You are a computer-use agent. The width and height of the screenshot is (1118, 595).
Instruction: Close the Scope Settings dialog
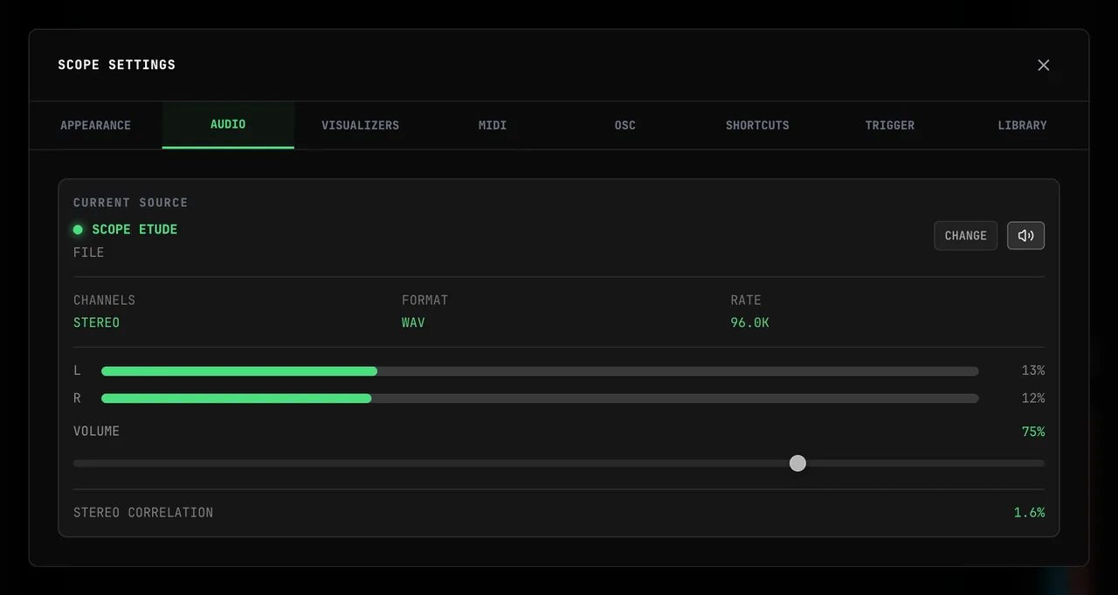click(x=1043, y=66)
